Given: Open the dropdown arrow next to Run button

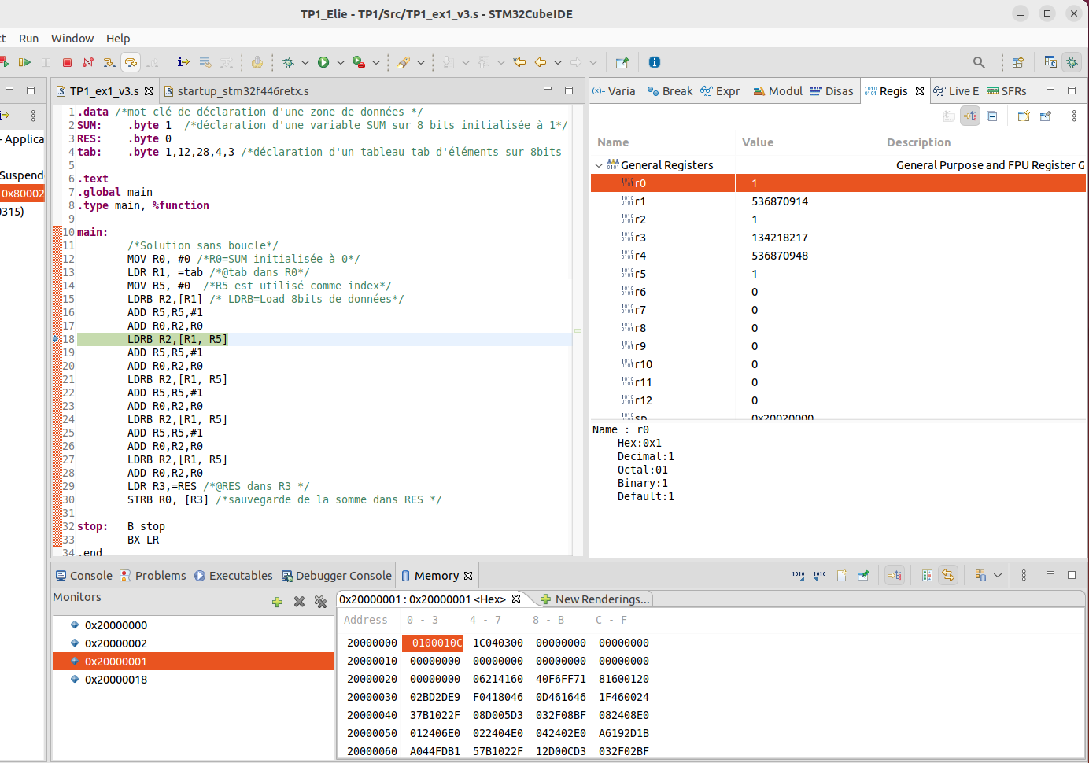Looking at the screenshot, I should (341, 62).
